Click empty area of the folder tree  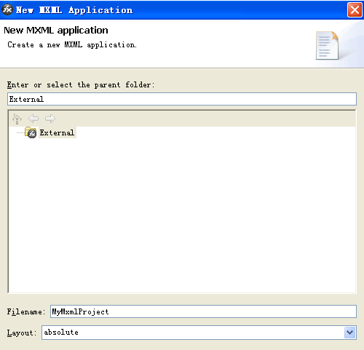pyautogui.click(x=182, y=213)
